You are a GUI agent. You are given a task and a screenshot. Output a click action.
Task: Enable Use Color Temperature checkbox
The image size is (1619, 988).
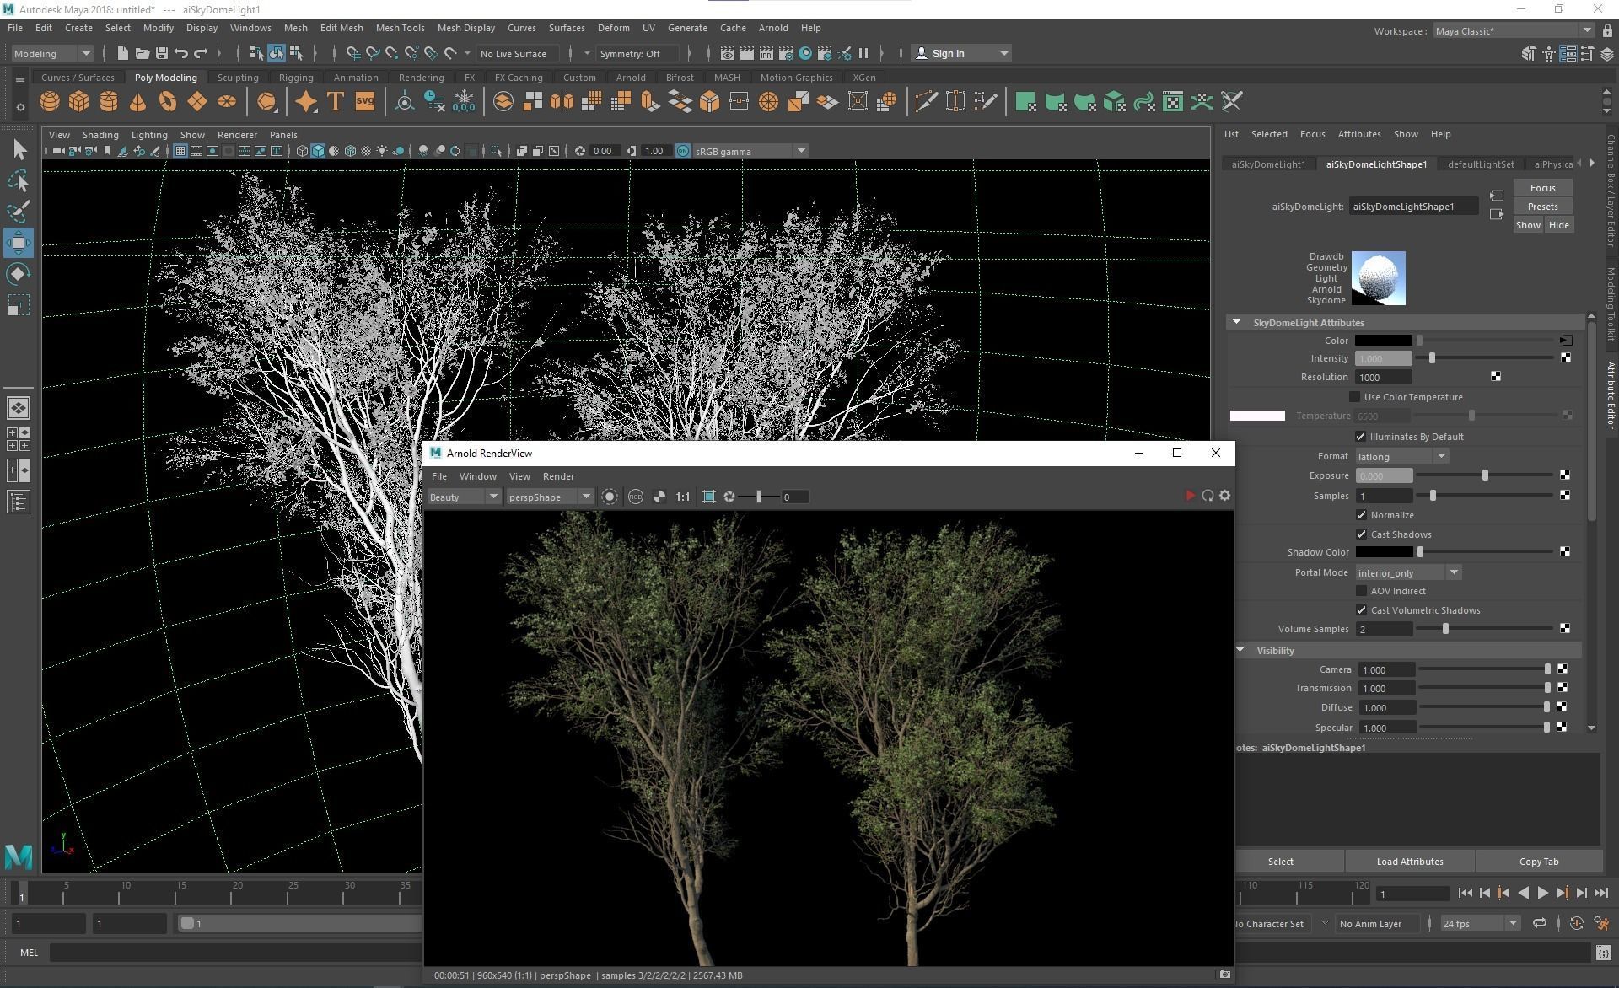pyautogui.click(x=1355, y=397)
